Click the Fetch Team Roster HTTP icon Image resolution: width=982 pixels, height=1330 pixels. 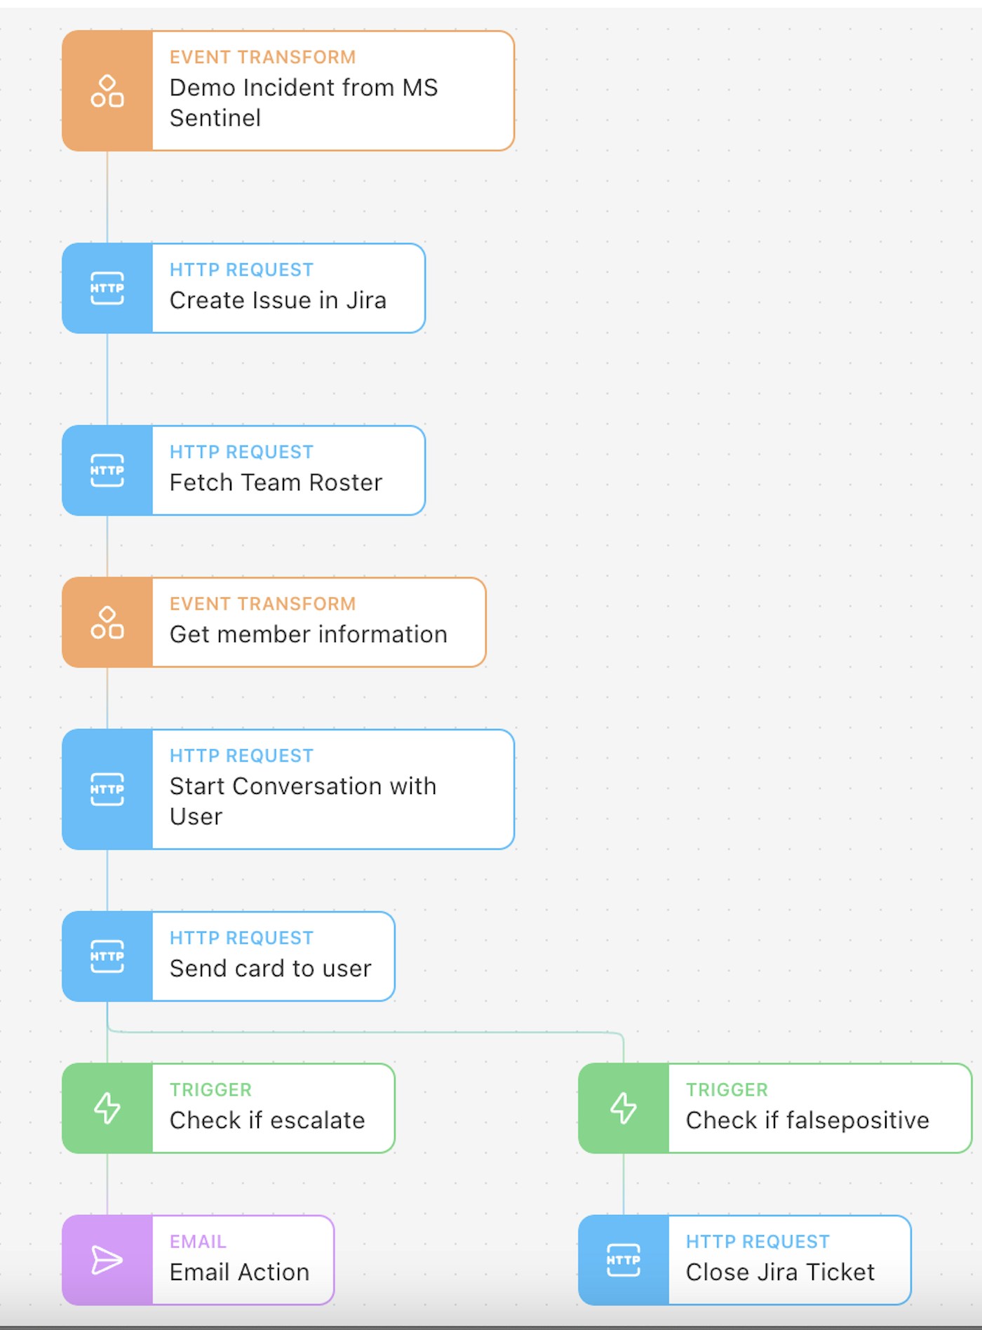[107, 470]
